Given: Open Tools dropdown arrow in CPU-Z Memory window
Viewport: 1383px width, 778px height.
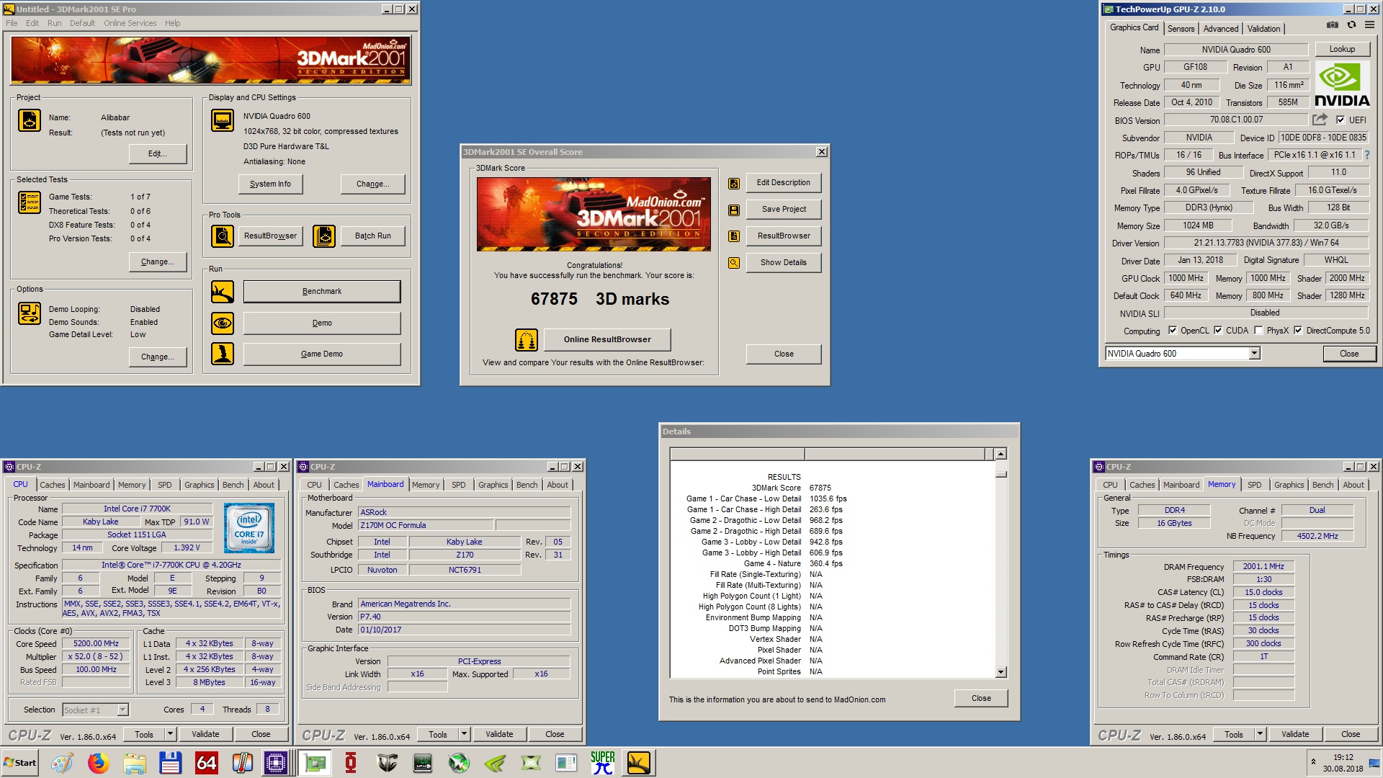Looking at the screenshot, I should 1261,734.
